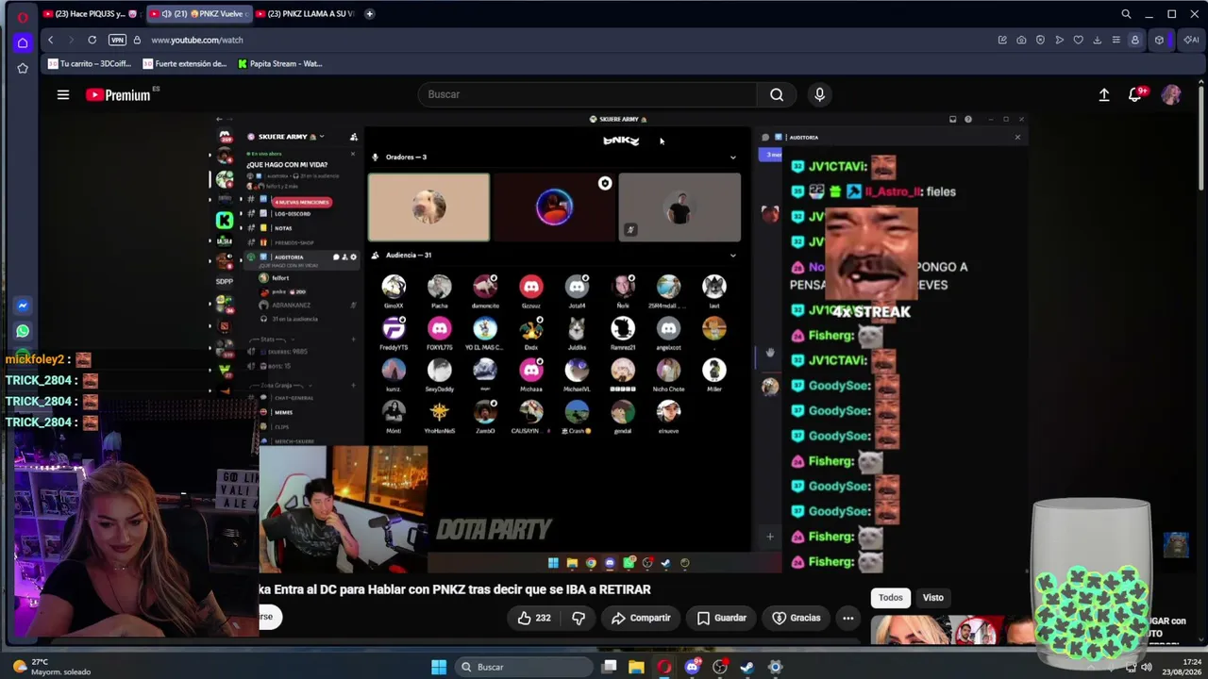The height and width of the screenshot is (679, 1208).
Task: Open the YouTube account avatar menu
Action: point(1171,94)
